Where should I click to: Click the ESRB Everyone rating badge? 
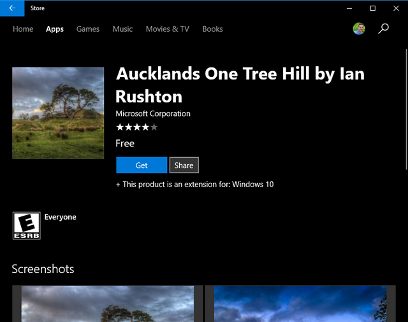(27, 225)
